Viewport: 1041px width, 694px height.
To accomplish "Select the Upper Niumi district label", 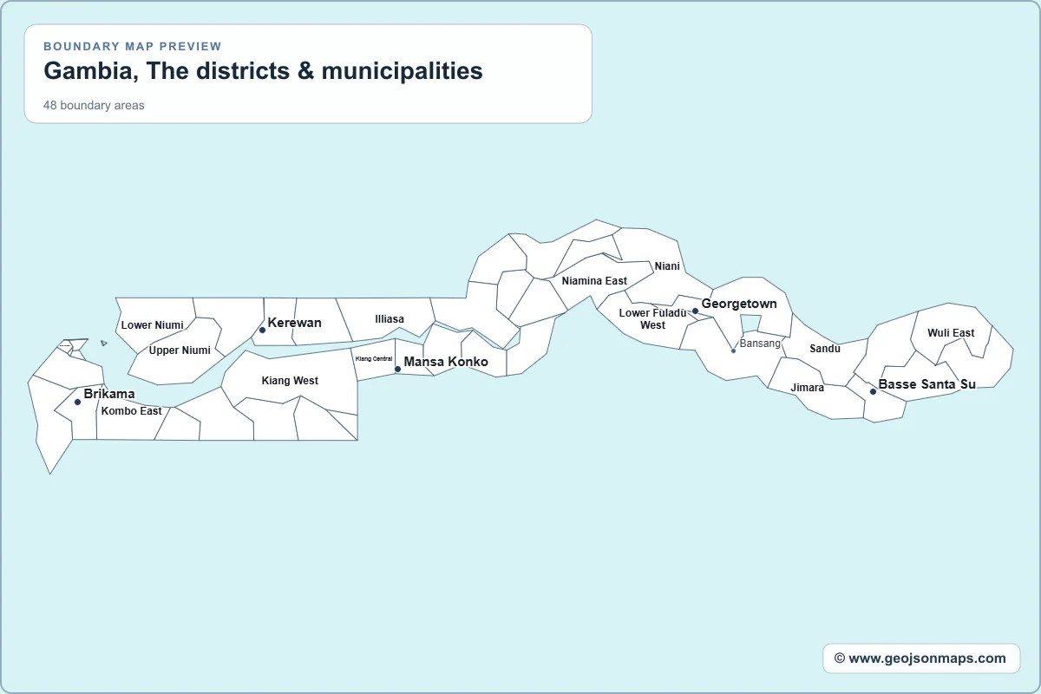I will [180, 350].
